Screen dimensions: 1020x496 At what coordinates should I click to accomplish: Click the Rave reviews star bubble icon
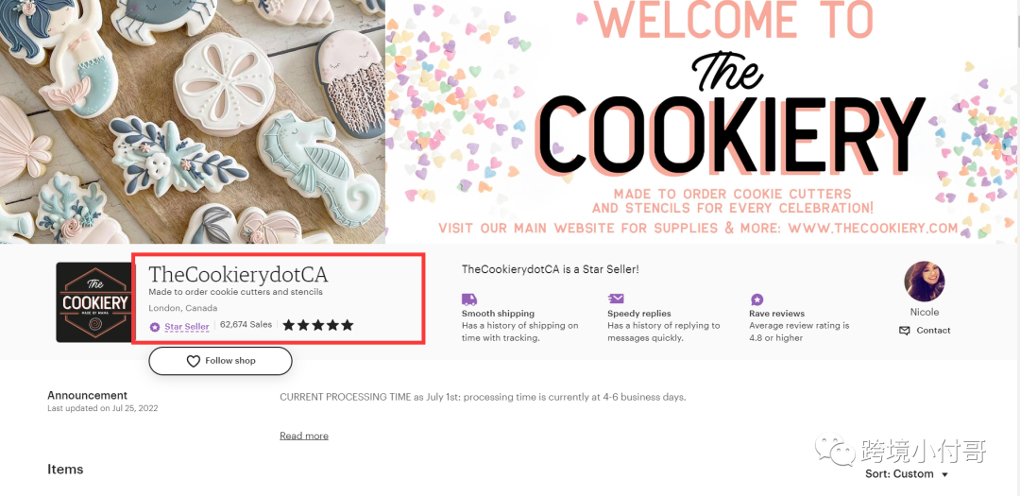click(756, 299)
